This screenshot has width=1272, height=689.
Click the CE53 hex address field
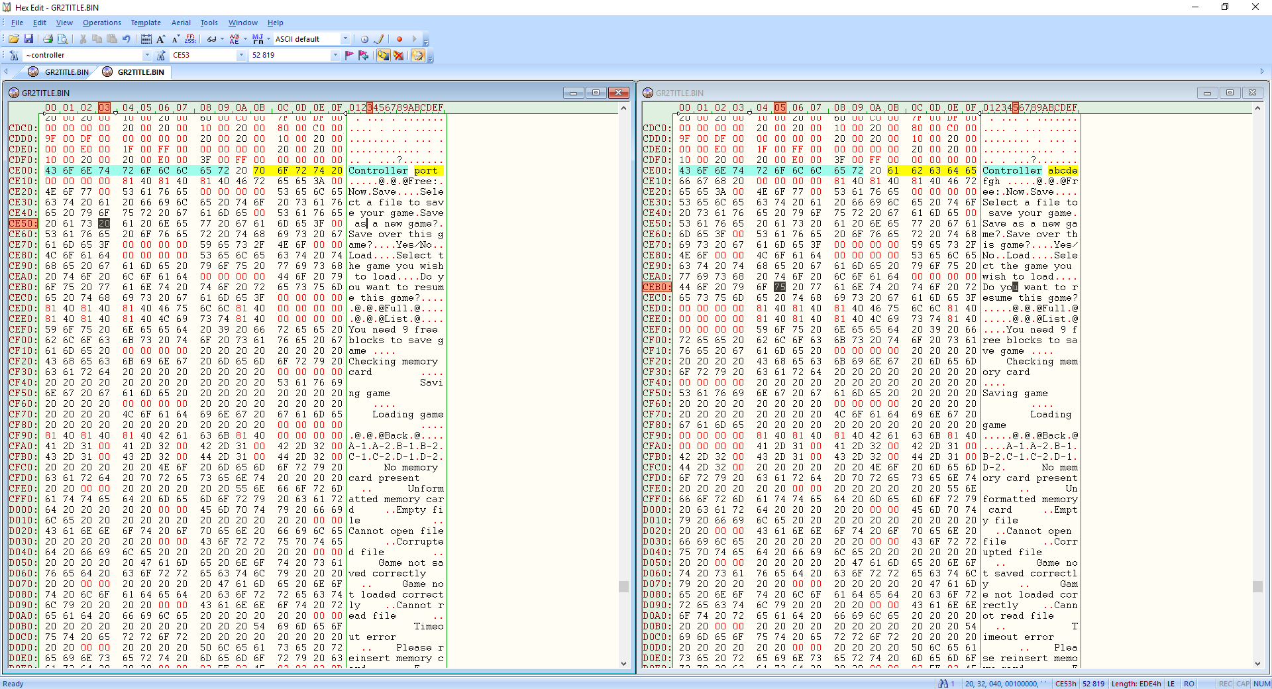pyautogui.click(x=203, y=55)
